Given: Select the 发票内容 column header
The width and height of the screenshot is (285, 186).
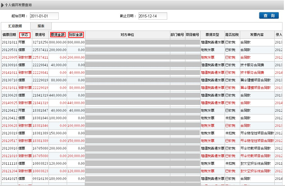Looking at the screenshot, I should [257, 35].
